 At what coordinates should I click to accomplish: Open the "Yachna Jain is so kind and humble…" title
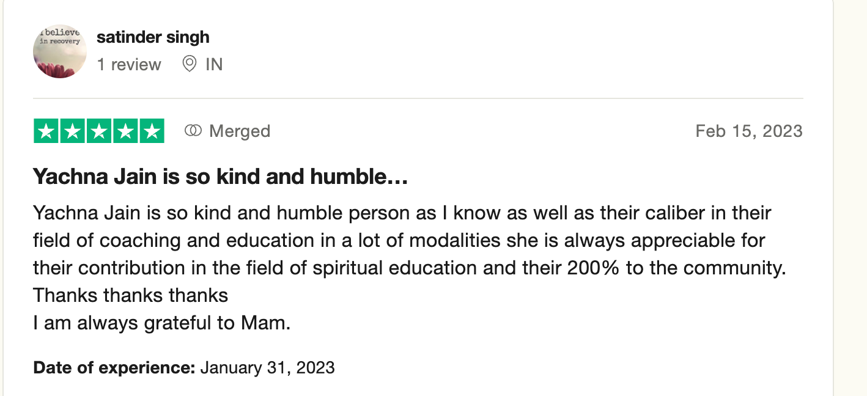220,177
